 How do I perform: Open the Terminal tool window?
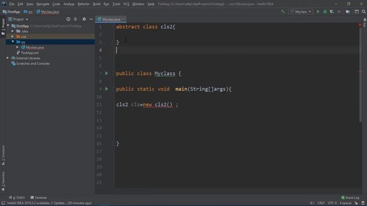(x=38, y=197)
